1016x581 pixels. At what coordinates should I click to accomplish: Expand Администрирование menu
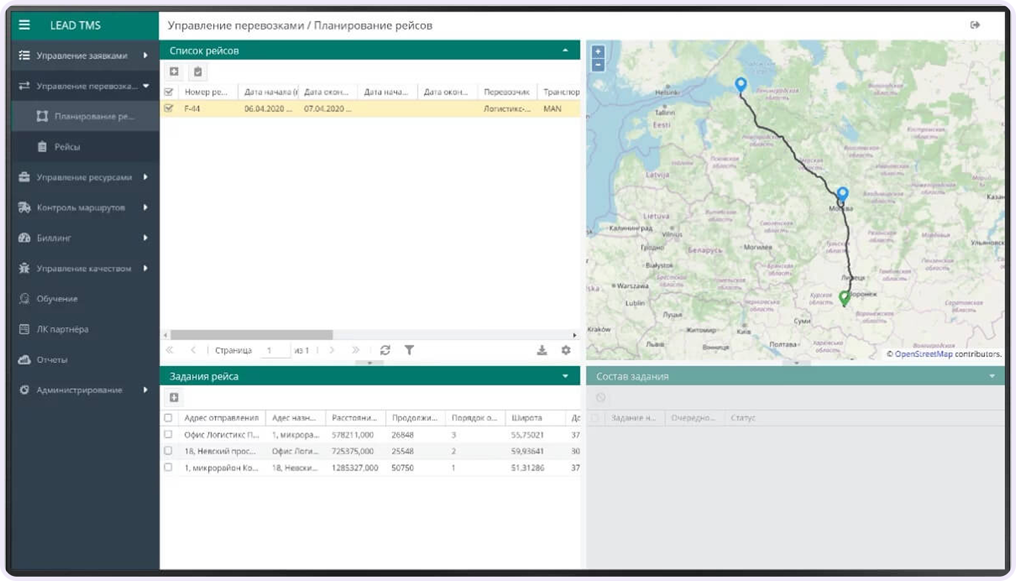(x=85, y=390)
